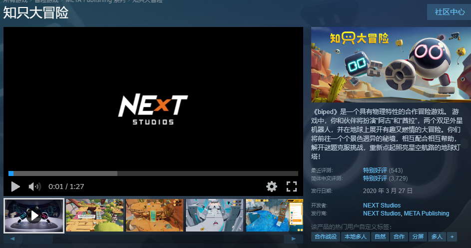471x248 pixels.
Task: Select the first trailer thumbnail
Action: click(34, 215)
